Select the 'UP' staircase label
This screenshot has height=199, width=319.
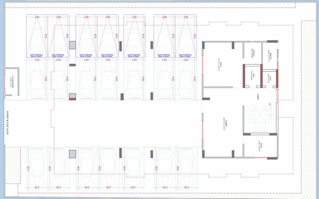pos(270,104)
